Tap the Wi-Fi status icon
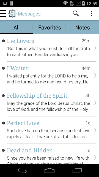 [x=65, y=3]
